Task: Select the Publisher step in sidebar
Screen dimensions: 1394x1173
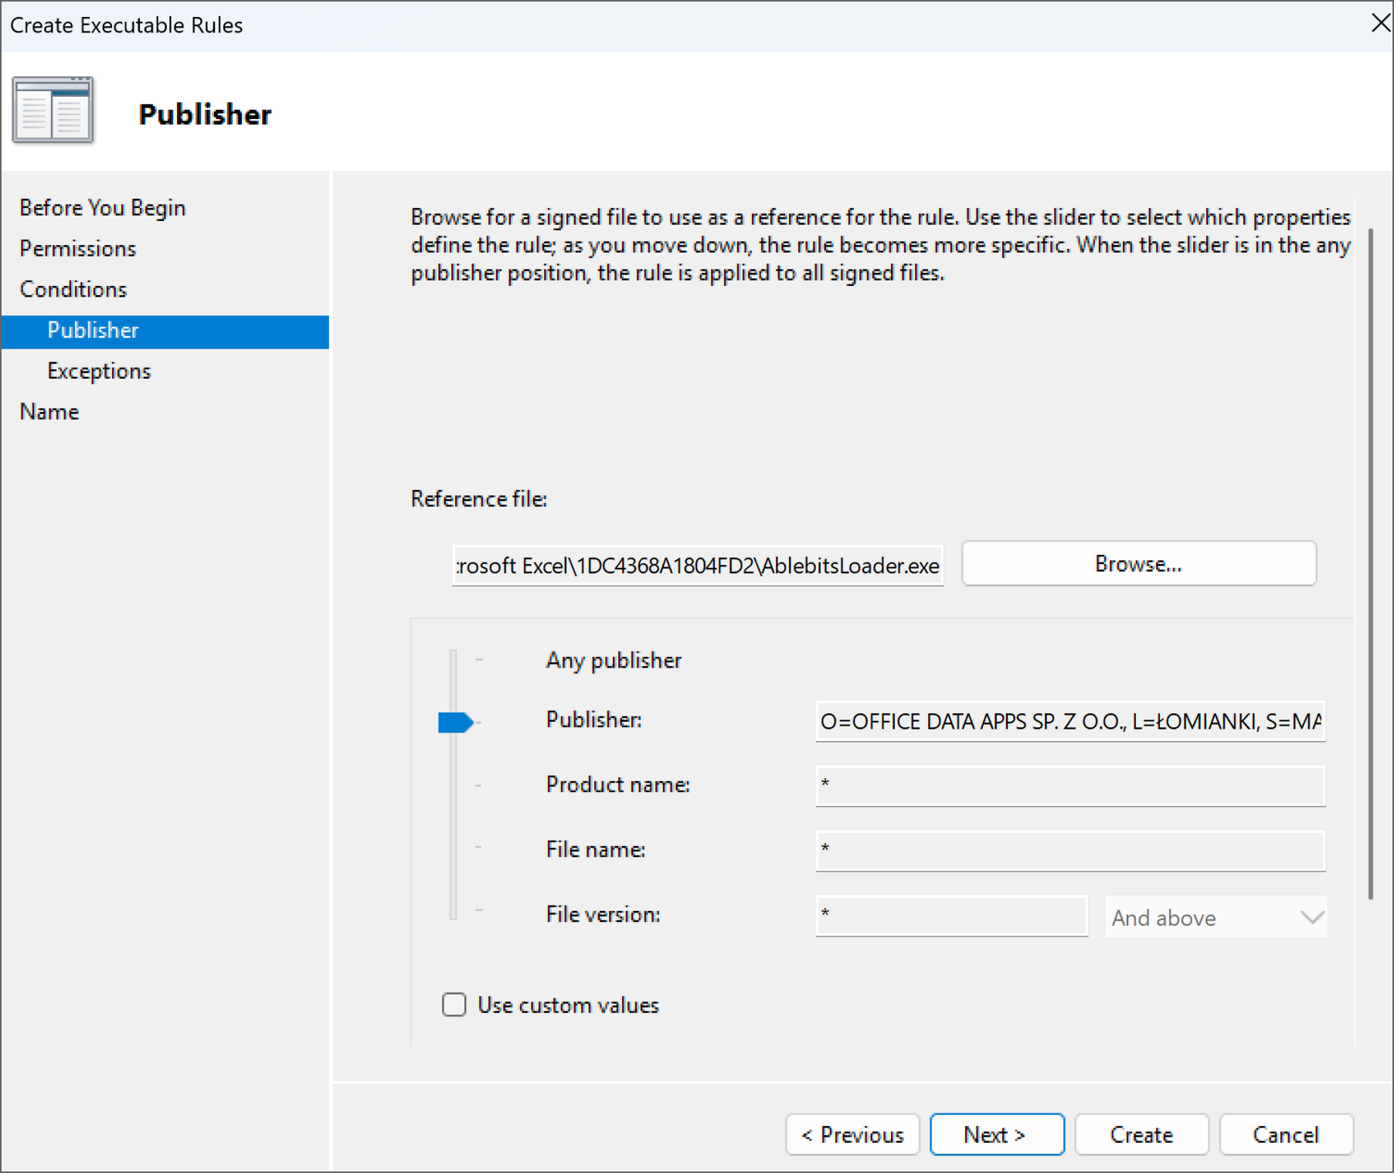Action: [x=93, y=331]
